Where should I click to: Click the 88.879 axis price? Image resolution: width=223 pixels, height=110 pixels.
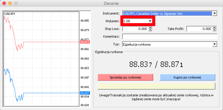85,30
